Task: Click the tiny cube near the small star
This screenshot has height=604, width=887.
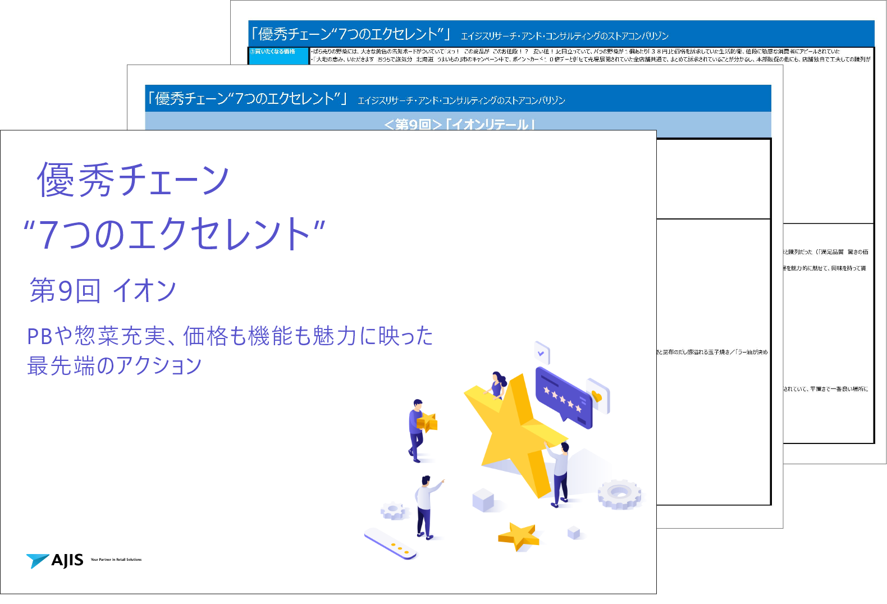Action: point(573,532)
